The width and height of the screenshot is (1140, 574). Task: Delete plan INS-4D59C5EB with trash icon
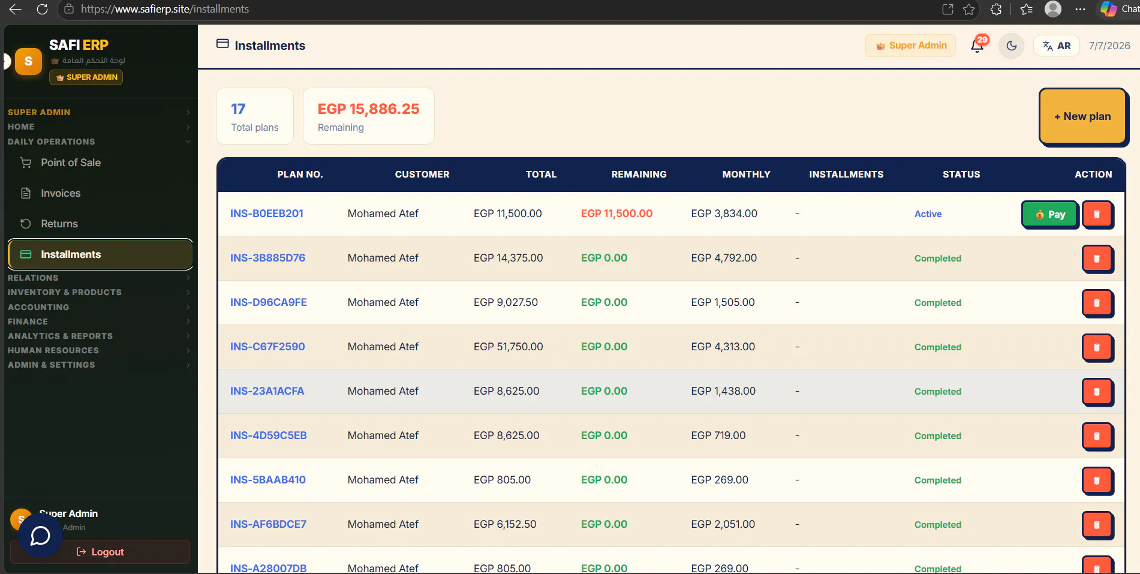point(1097,436)
